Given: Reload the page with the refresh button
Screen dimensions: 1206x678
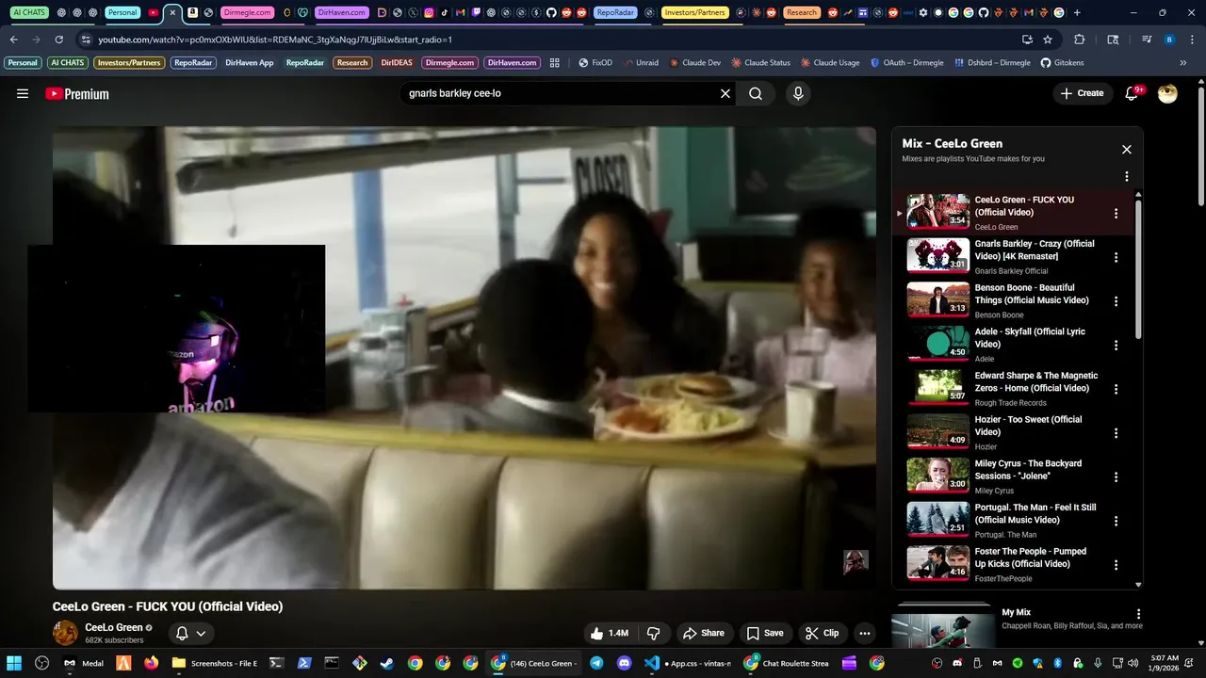Looking at the screenshot, I should [58, 40].
